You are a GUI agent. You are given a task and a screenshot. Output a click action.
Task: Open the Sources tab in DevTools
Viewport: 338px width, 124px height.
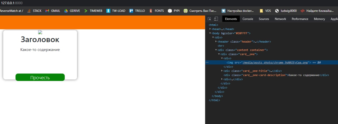[264, 19]
